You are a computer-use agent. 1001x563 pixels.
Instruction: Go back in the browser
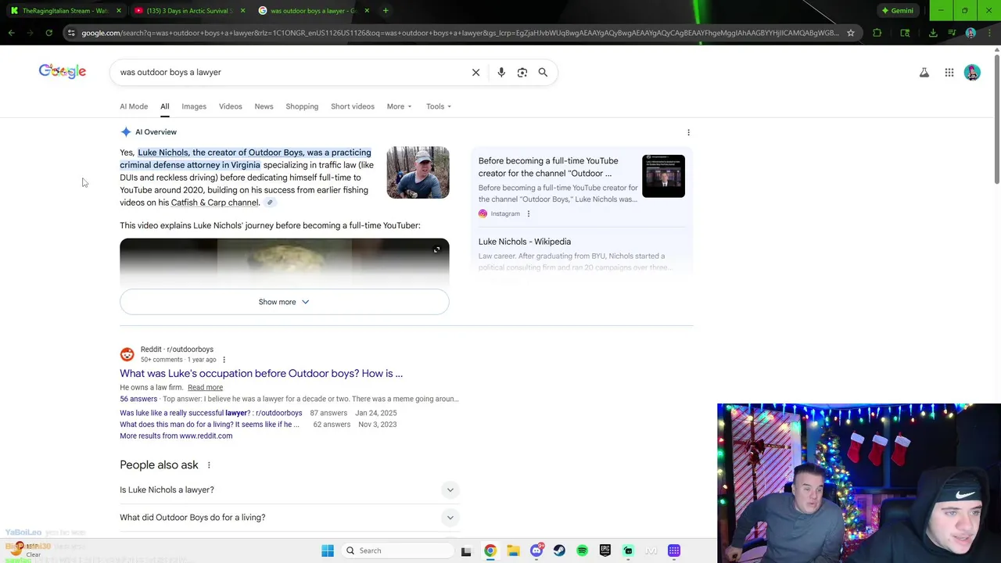(x=11, y=33)
